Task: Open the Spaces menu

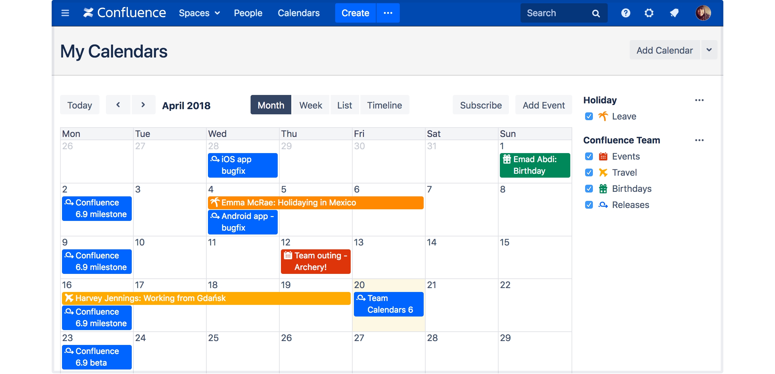Action: pyautogui.click(x=199, y=13)
